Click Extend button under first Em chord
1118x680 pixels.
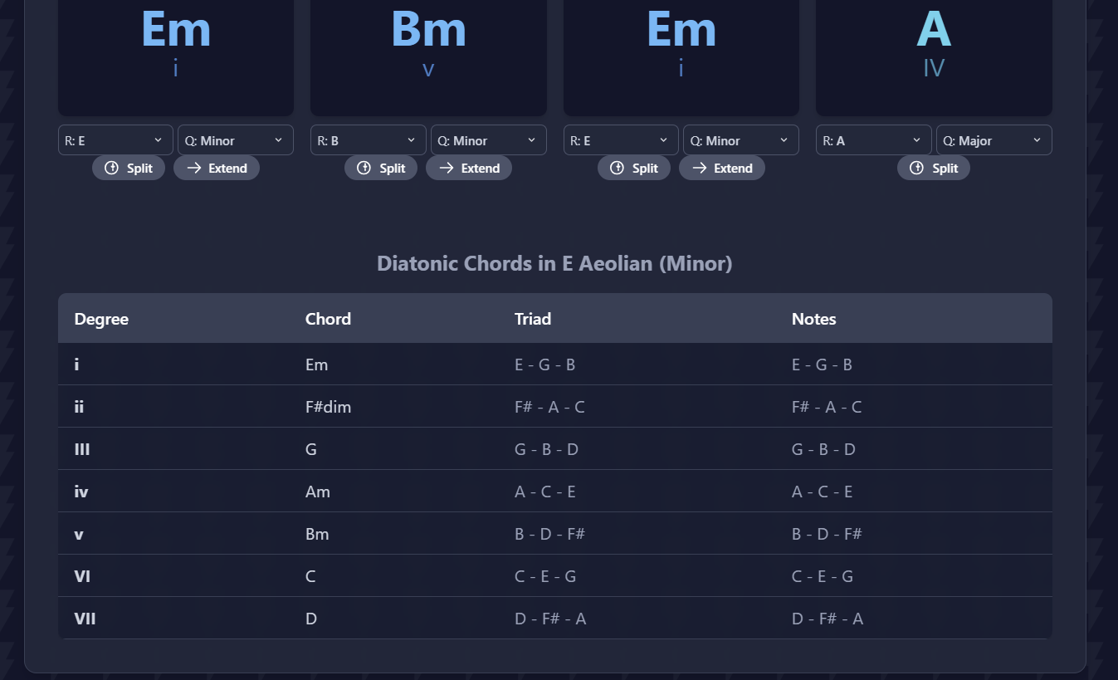(217, 168)
